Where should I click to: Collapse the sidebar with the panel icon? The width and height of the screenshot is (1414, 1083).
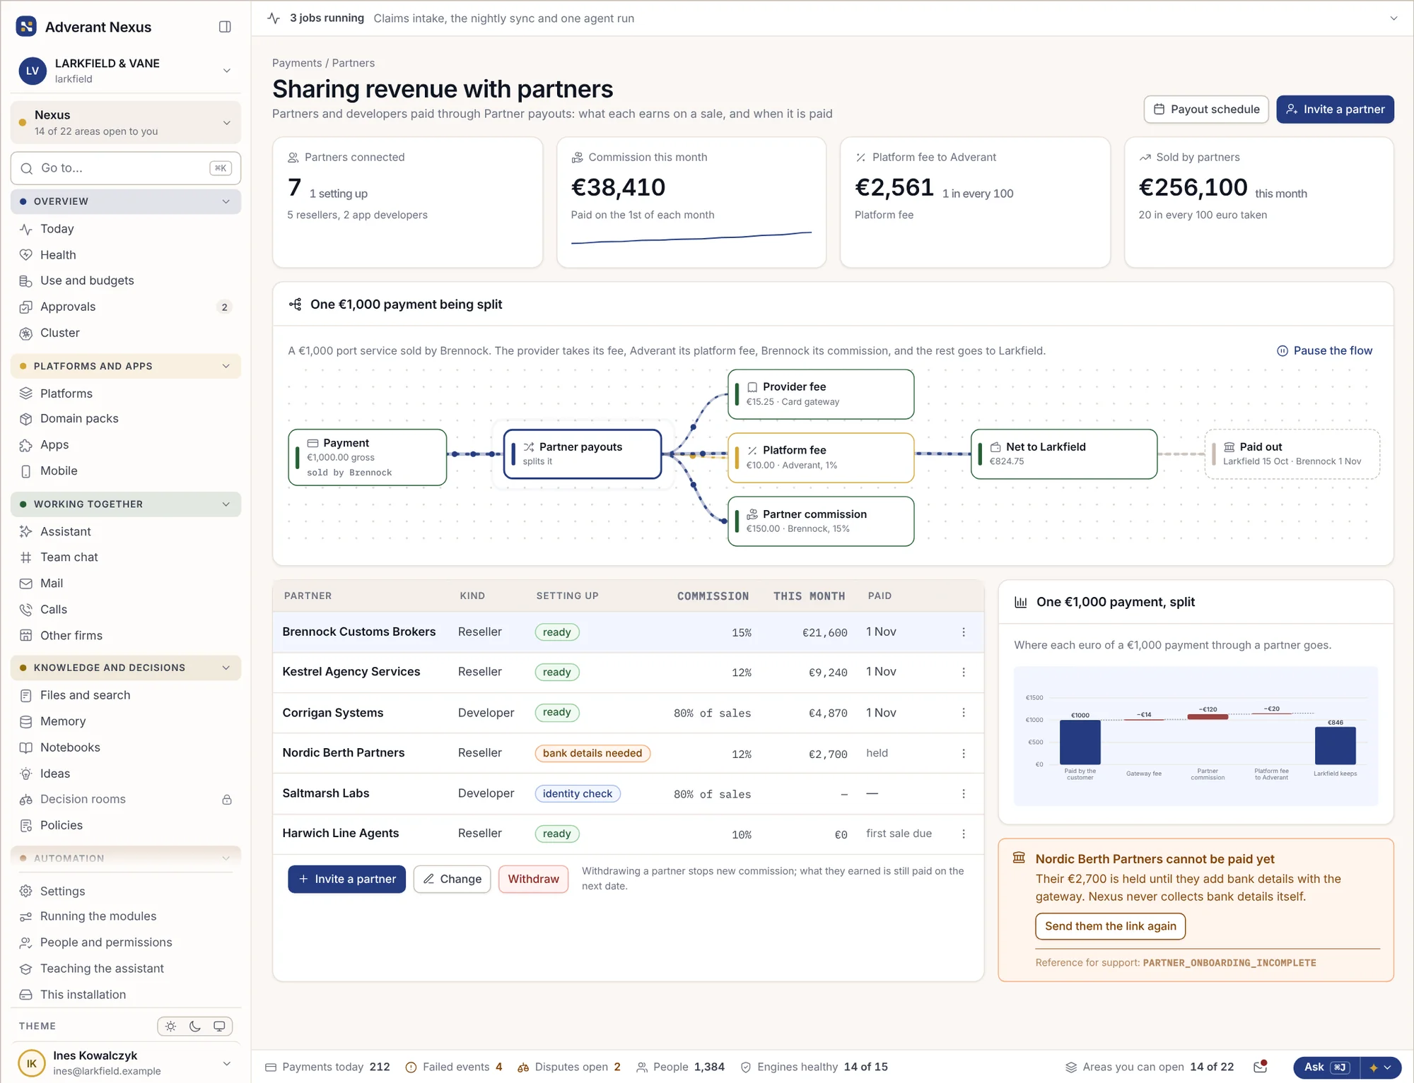click(225, 27)
